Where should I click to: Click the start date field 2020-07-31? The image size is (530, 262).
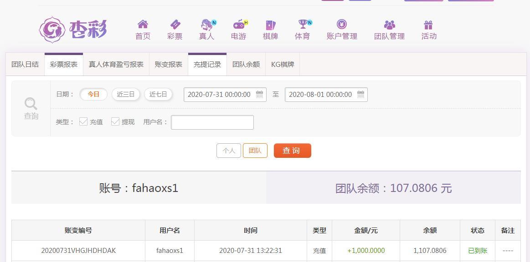coord(225,95)
